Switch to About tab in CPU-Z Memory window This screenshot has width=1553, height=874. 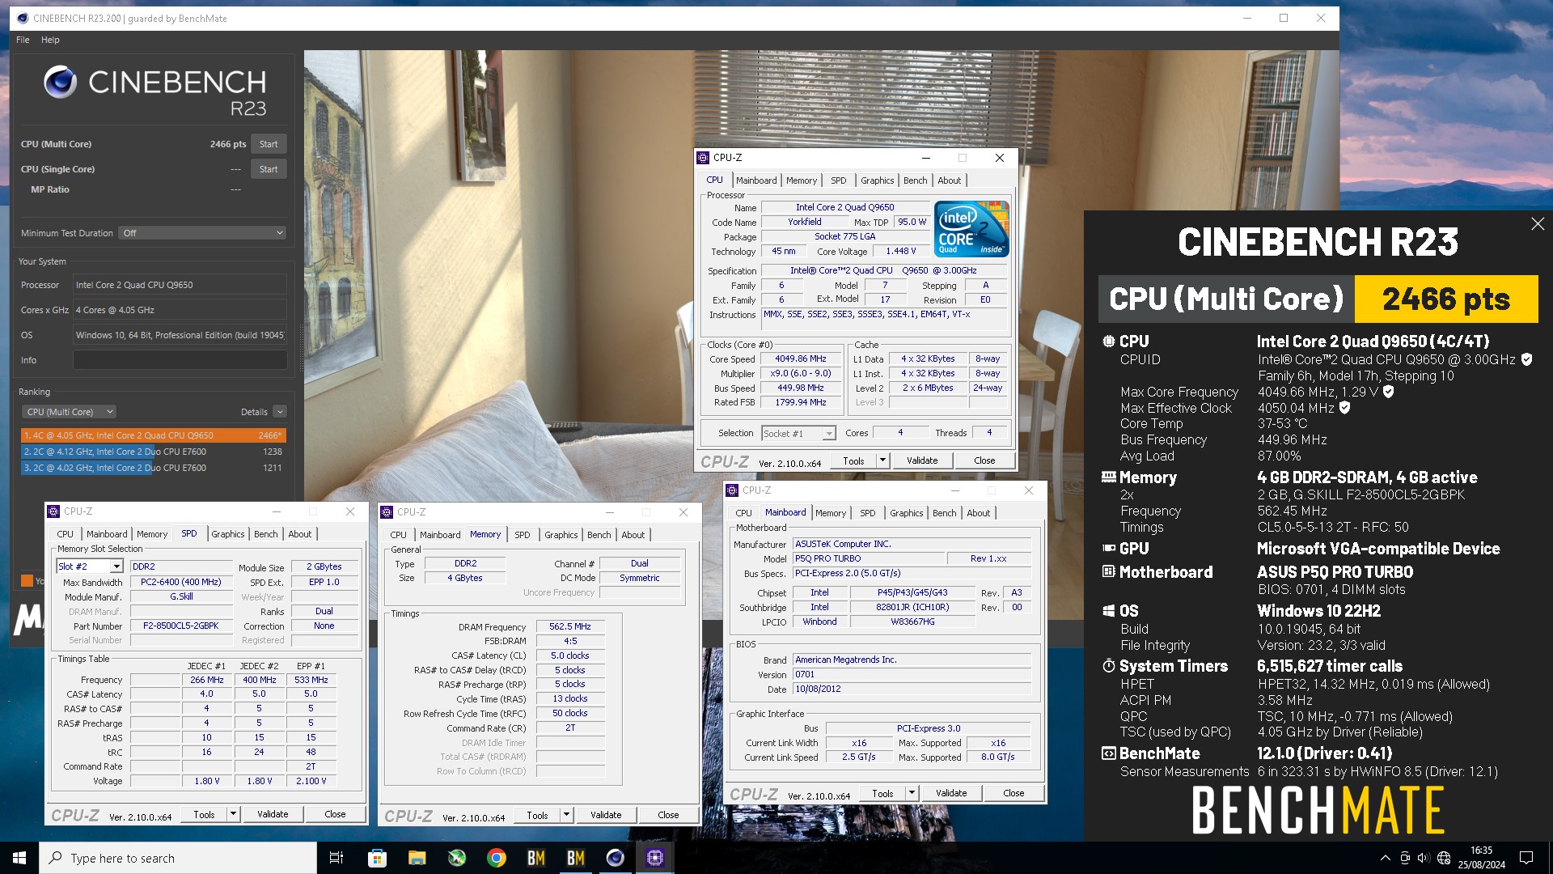click(633, 535)
